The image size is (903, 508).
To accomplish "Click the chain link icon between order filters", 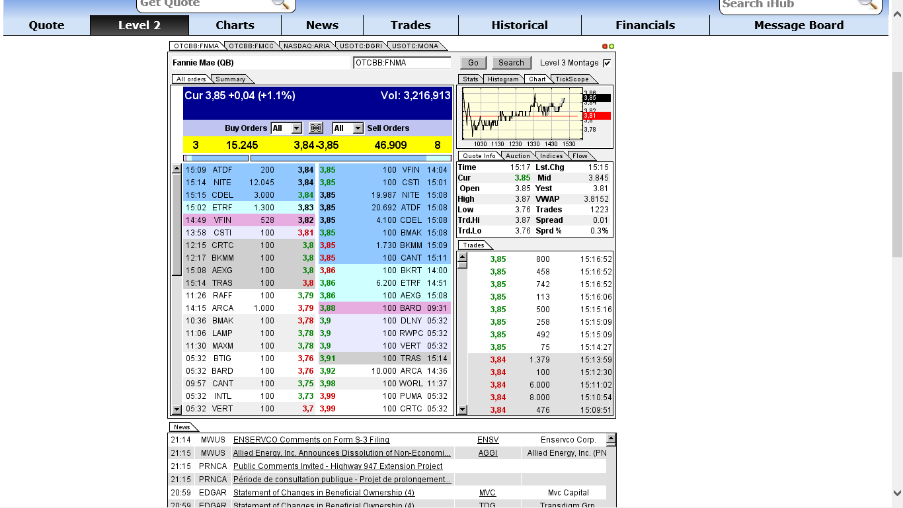I will 316,128.
